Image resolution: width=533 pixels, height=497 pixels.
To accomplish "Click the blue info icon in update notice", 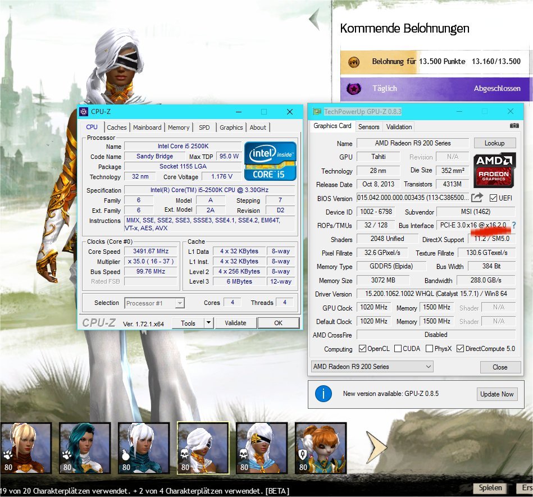I will tap(323, 394).
